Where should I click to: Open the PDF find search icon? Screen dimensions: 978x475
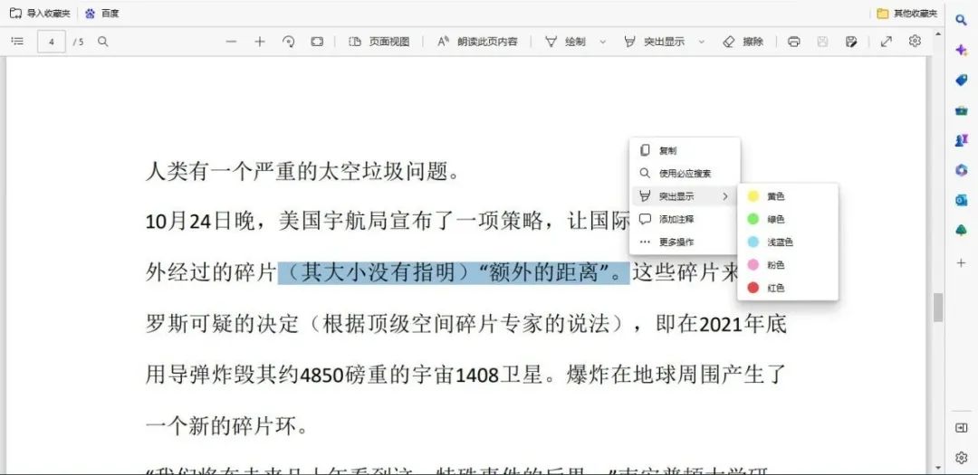[x=103, y=42]
